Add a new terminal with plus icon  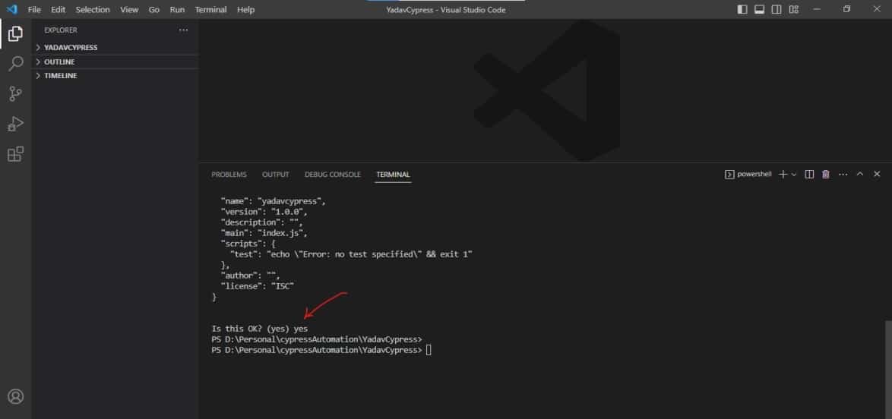tap(783, 175)
